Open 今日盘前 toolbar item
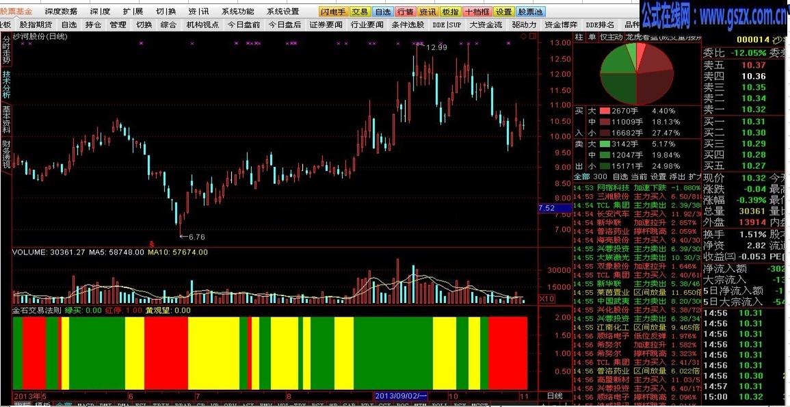 coord(244,24)
